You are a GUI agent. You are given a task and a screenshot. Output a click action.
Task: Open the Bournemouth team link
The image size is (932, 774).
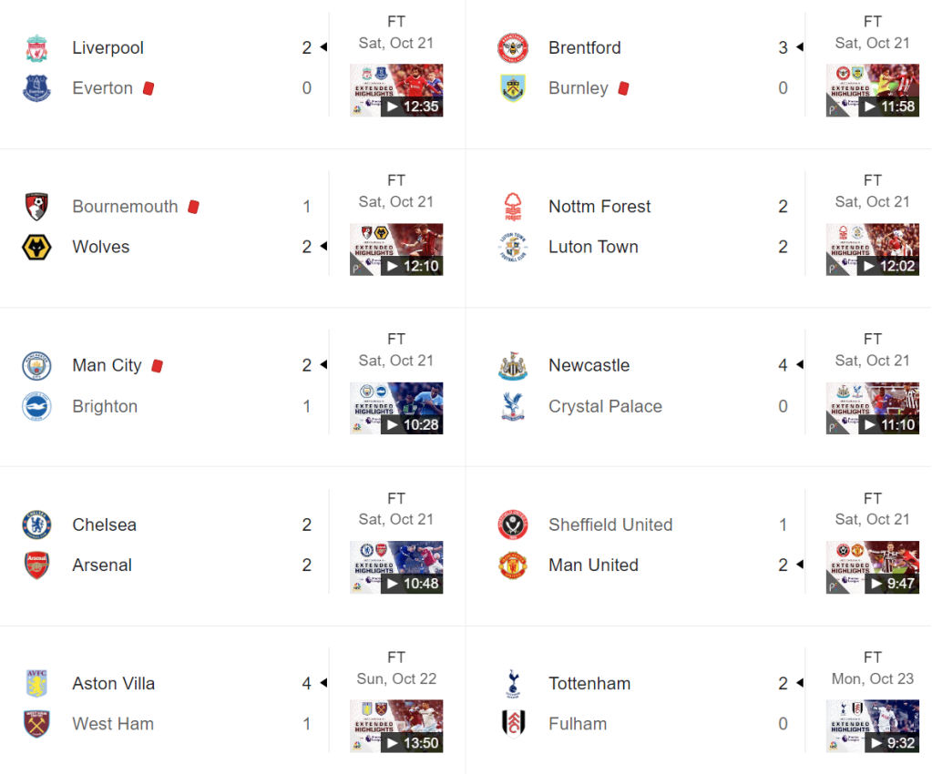point(125,207)
